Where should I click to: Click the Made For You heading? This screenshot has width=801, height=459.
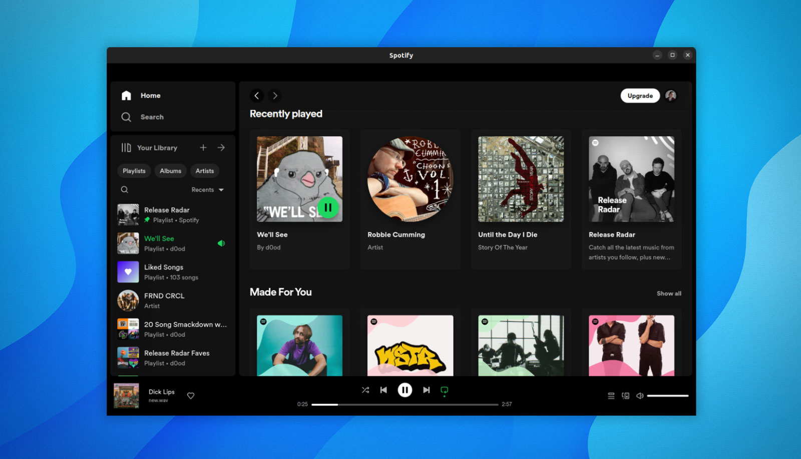coord(281,292)
